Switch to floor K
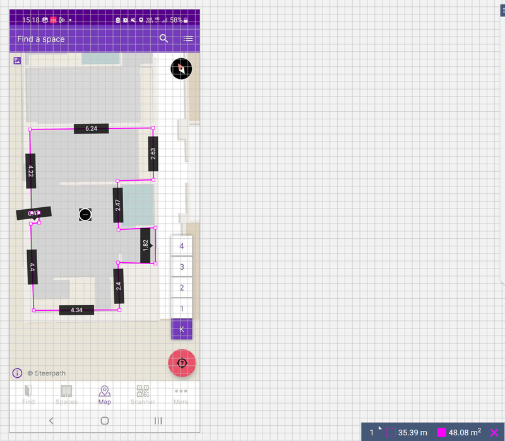Viewport: 505px width, 441px height. [182, 329]
